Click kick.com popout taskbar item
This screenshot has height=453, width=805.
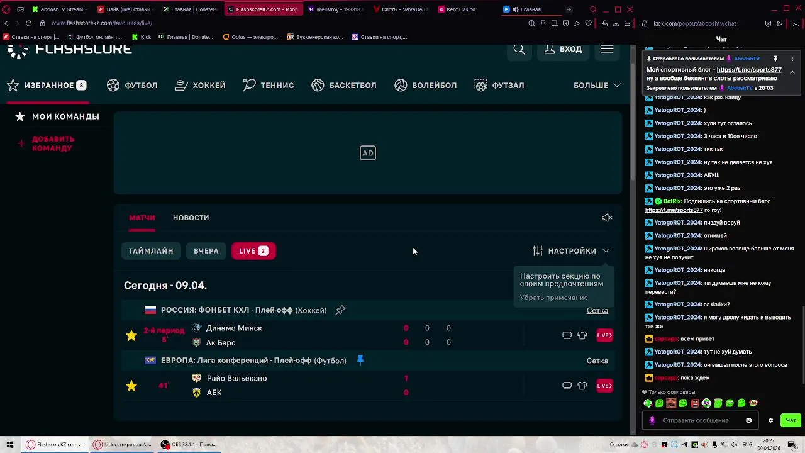pos(123,444)
